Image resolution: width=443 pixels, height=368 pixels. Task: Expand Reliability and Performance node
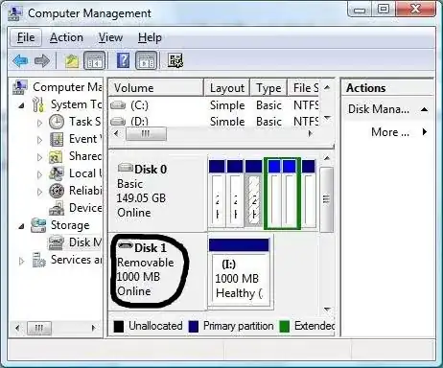(x=39, y=192)
